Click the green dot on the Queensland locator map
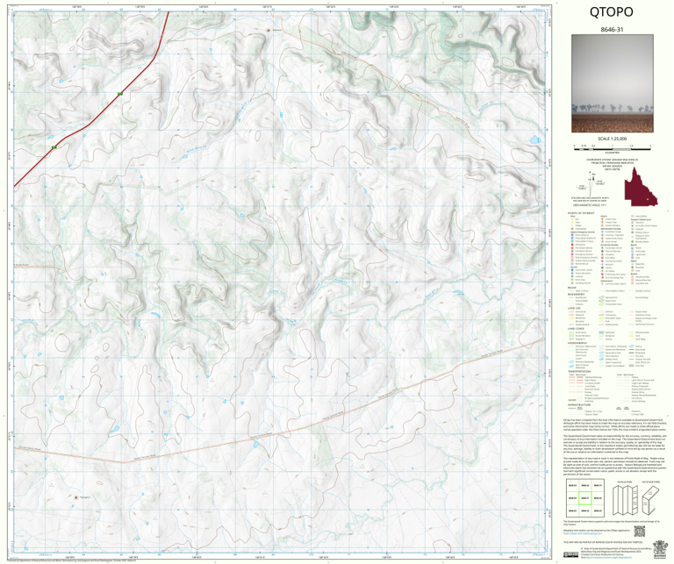 [x=647, y=200]
